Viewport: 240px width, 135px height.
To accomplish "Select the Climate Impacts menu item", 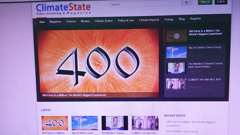I will (x=149, y=20).
